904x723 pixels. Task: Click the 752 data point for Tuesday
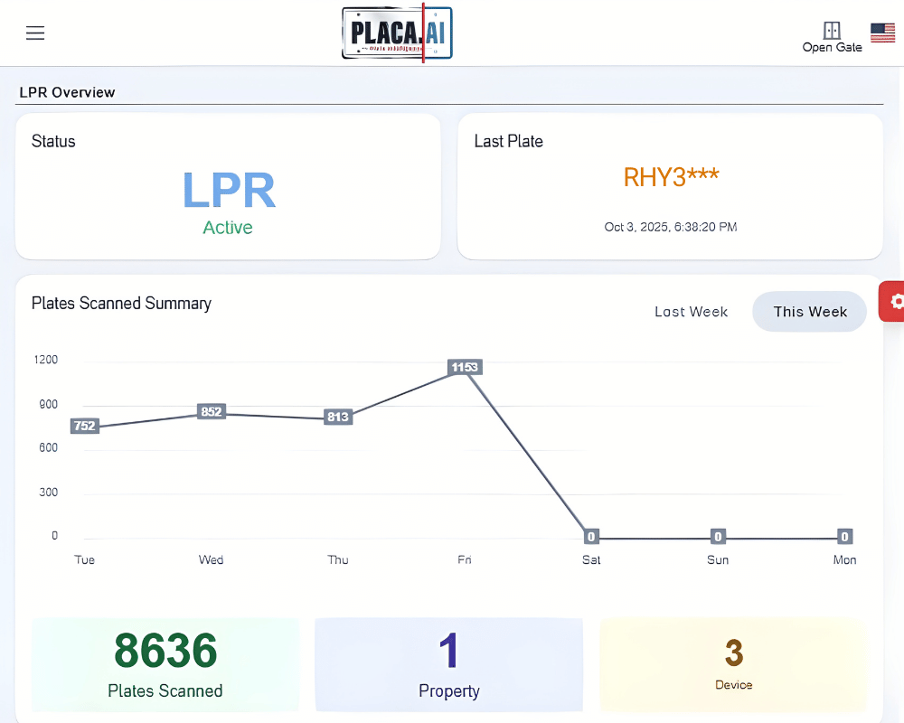point(84,426)
